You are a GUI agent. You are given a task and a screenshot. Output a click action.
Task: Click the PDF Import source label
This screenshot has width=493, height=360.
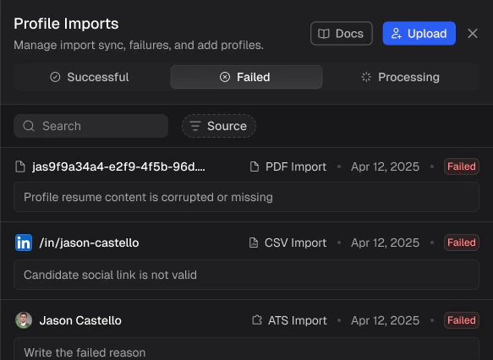(296, 166)
